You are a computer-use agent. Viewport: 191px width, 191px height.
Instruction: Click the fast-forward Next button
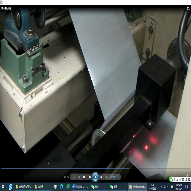[x=101, y=177]
